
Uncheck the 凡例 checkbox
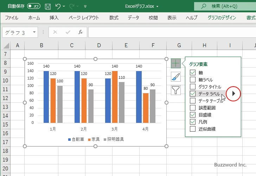click(x=193, y=122)
